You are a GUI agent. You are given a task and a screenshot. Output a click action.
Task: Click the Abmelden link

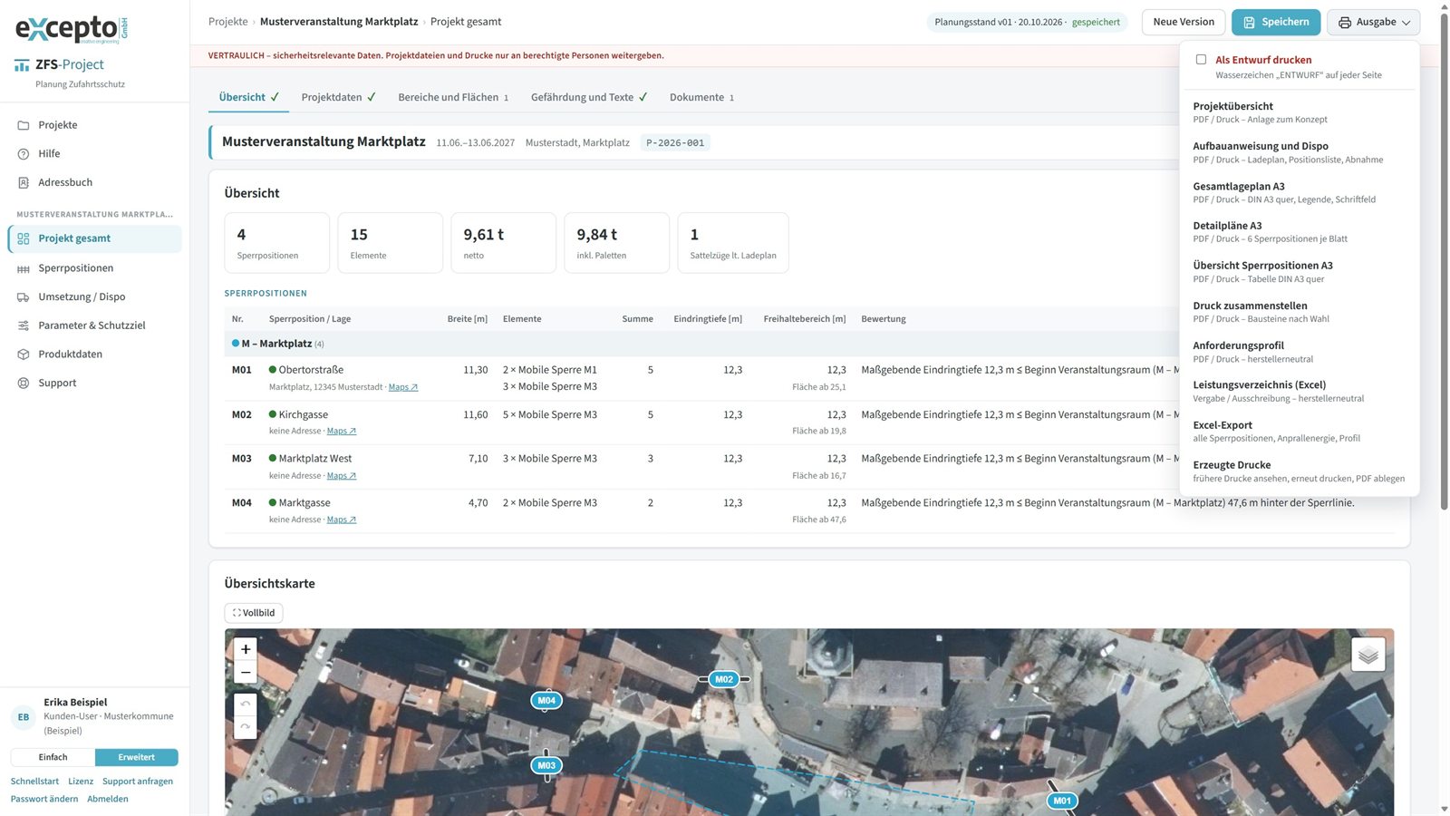pos(108,799)
